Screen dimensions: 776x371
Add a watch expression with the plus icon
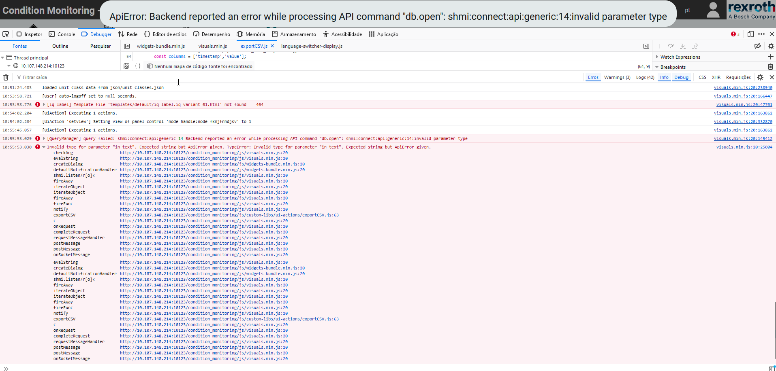[x=770, y=57]
